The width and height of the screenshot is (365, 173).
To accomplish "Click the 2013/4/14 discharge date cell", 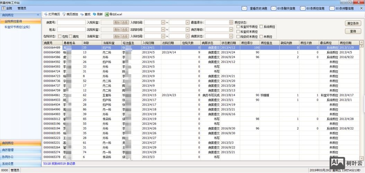I will tap(171, 52).
